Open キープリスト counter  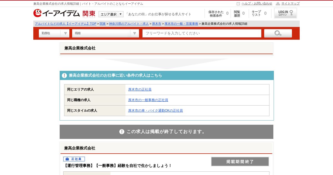click(x=259, y=14)
